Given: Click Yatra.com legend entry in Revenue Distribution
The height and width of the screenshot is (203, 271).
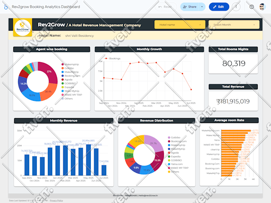Looking at the screenshot, I should 175,164.
